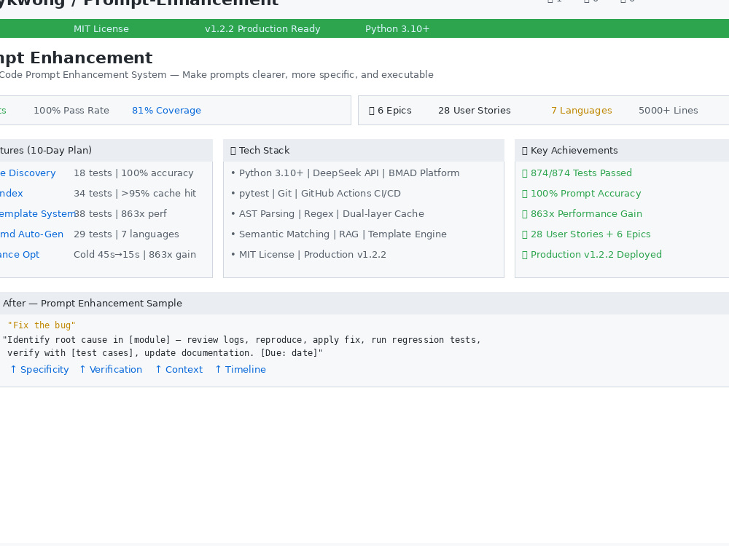This screenshot has height=546, width=729.
Task: Click the "Fix the bug" sample prompt
Action: pos(42,325)
